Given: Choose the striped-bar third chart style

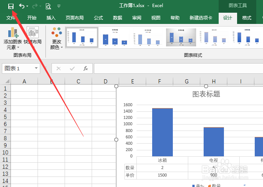Looking at the screenshot, I should (148, 37).
